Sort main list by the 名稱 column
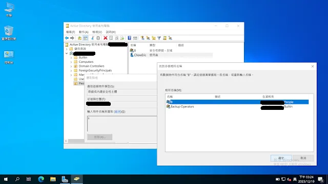Image resolution: width=328 pixels, height=184 pixels. tap(133, 45)
